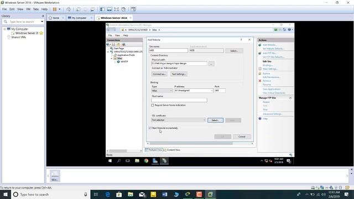Click the dialog horizontal scrollbar
The height and width of the screenshot is (199, 354).
point(191,144)
